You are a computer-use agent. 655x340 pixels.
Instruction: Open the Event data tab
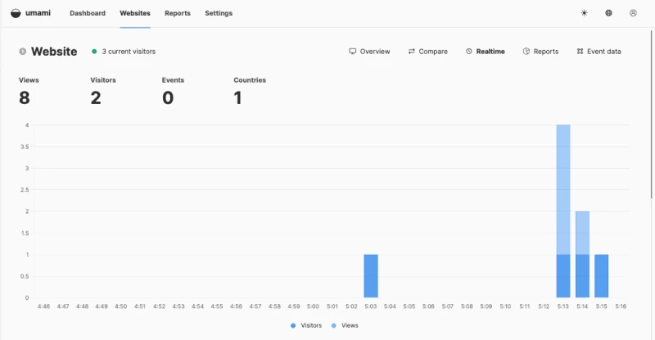pos(599,52)
